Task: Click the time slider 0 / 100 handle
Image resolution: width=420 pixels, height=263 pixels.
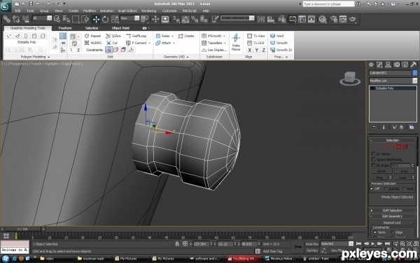Action: pyautogui.click(x=22, y=229)
